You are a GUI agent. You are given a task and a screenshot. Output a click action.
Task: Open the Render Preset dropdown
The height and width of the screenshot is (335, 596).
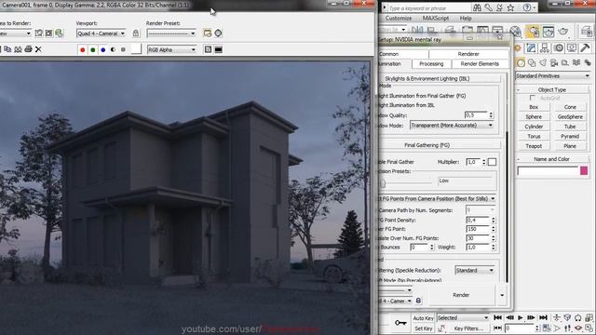point(171,33)
